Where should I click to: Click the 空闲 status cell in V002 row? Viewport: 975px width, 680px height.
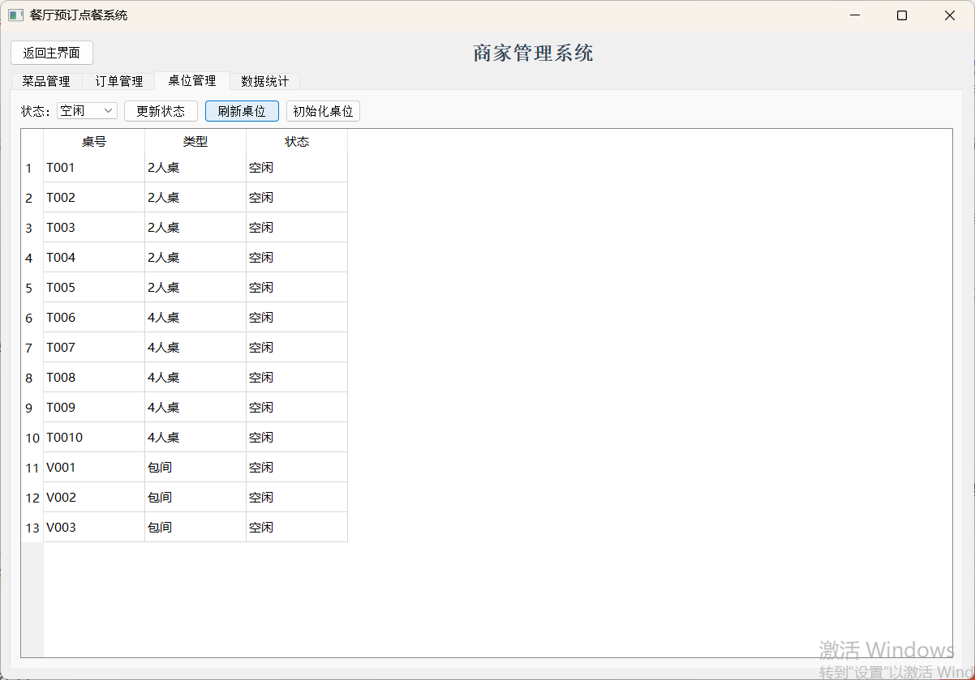(x=297, y=498)
